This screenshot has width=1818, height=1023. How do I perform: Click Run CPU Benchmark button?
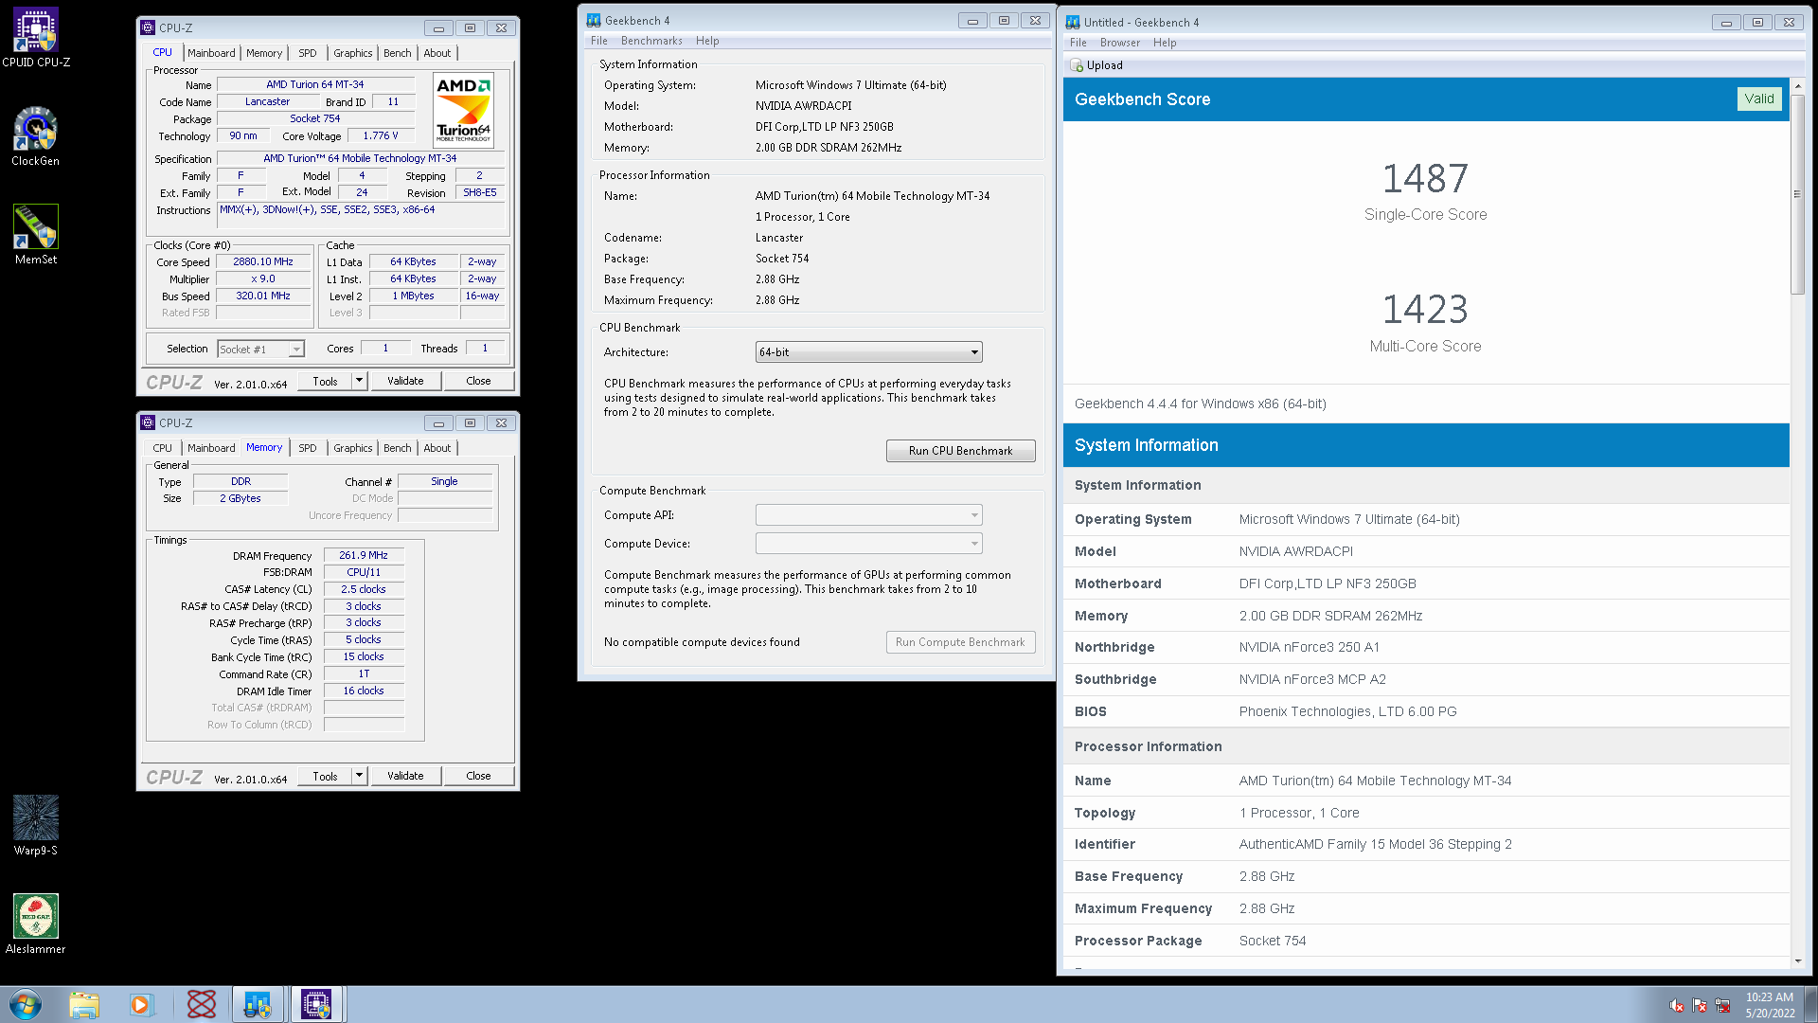pos(960,451)
